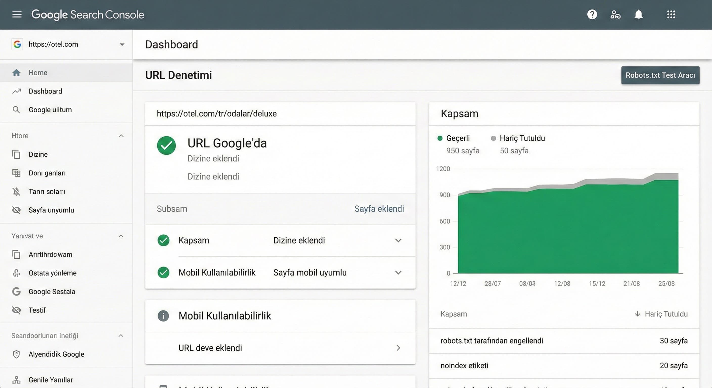Select the Home house icon in sidebar

point(17,72)
